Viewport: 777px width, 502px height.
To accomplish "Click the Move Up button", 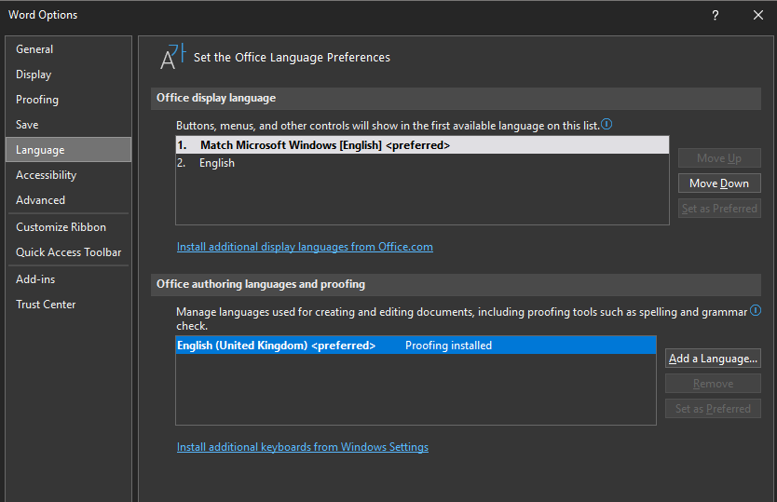I will pos(719,158).
